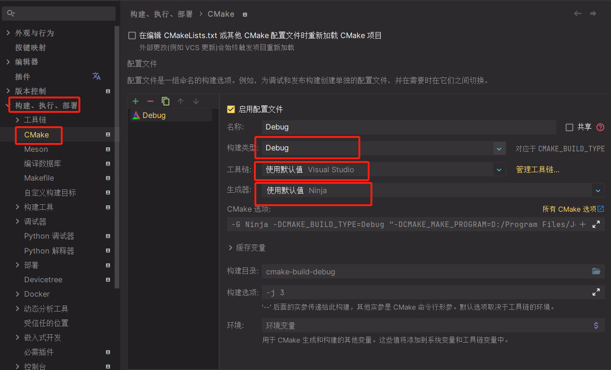Expand the CMake options field editor
The width and height of the screenshot is (611, 370).
[596, 224]
